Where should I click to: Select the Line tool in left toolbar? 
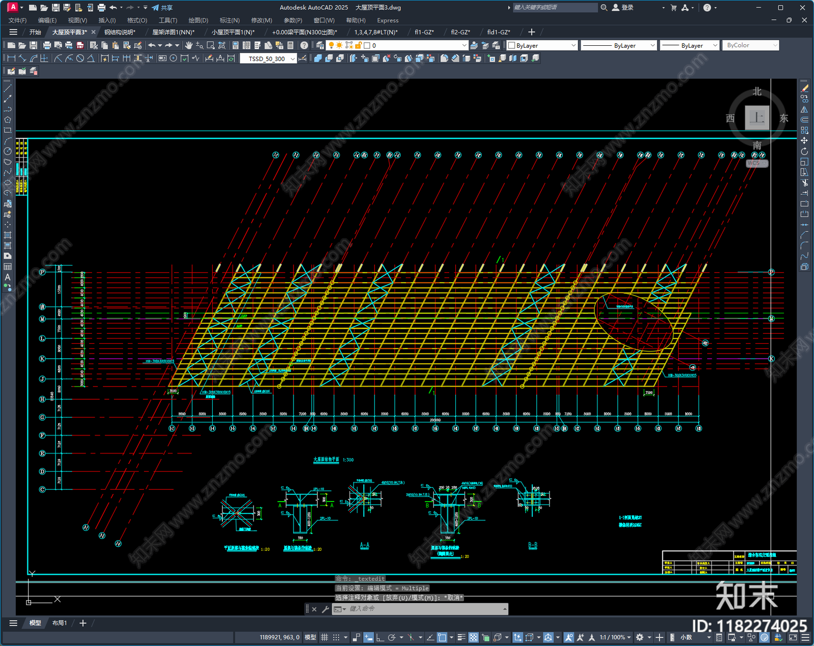[8, 88]
